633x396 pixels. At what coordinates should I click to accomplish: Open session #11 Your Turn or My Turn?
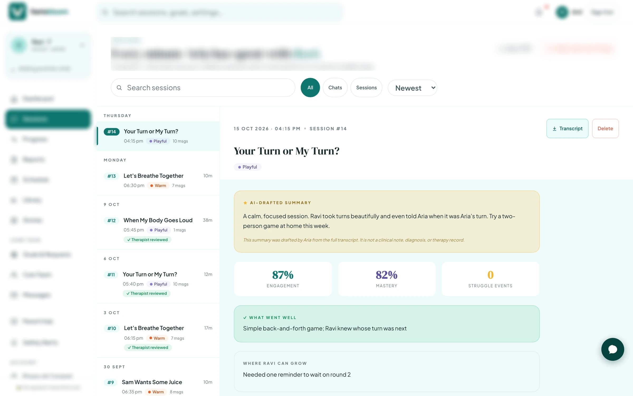tap(158, 284)
